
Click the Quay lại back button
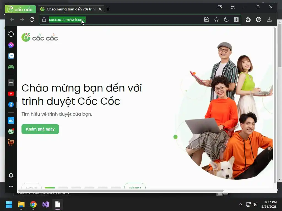[x=31, y=186]
